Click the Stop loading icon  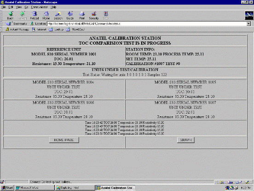click(x=106, y=15)
